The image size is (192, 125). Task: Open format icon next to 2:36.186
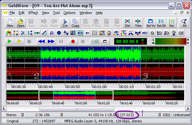[x=62, y=115]
